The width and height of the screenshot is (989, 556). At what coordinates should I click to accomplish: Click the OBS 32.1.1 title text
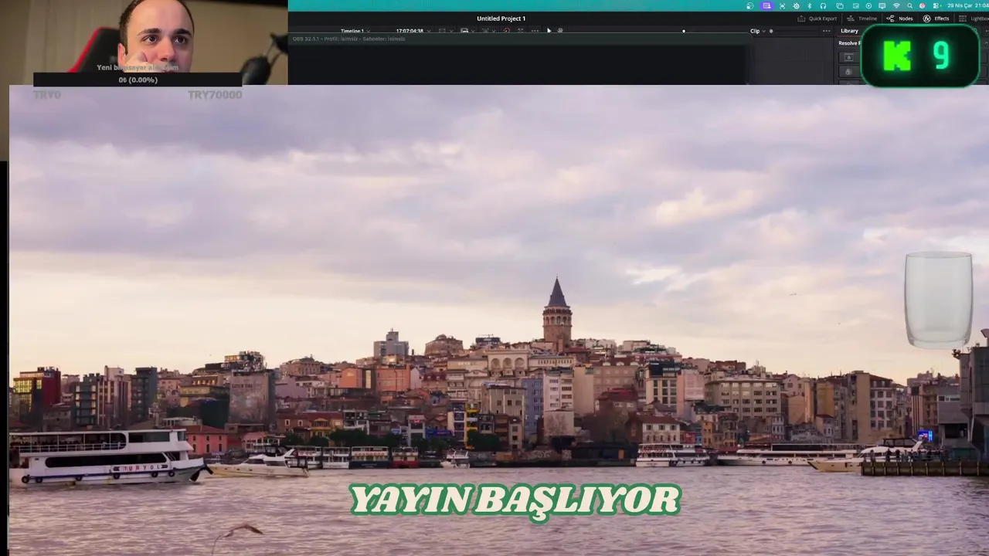pos(348,39)
